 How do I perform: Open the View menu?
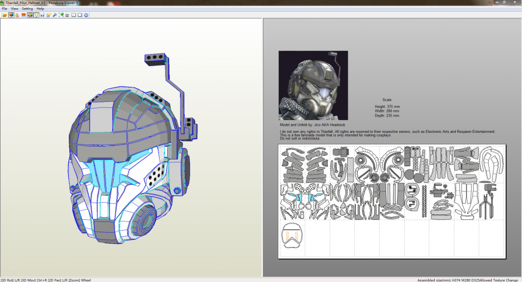pos(14,9)
